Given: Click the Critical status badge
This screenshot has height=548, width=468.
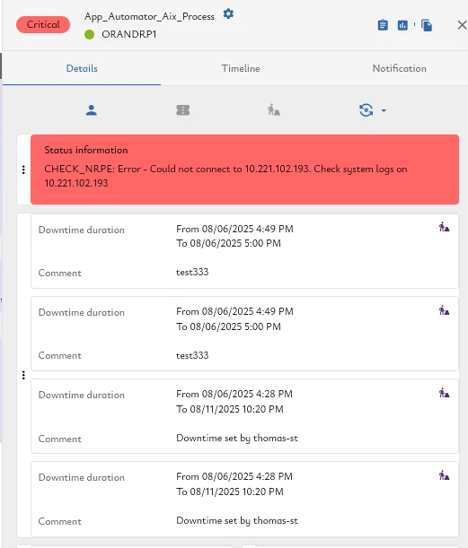Looking at the screenshot, I should tap(43, 24).
